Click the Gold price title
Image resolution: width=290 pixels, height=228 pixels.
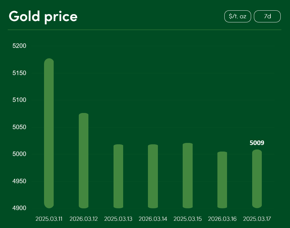click(x=43, y=17)
